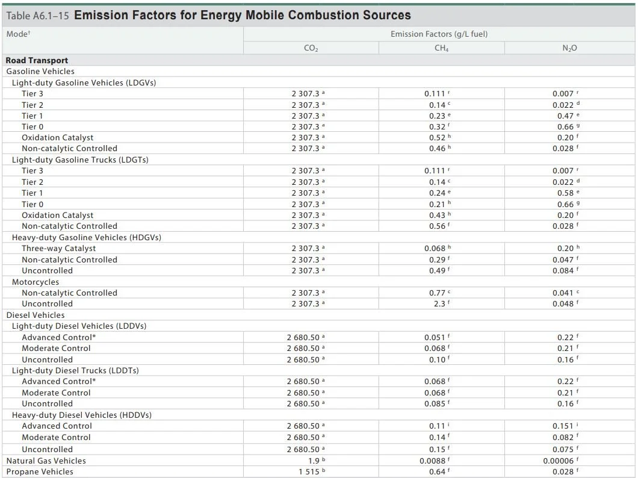Click the 'Mode' column header
The height and width of the screenshot is (478, 638).
[x=18, y=34]
